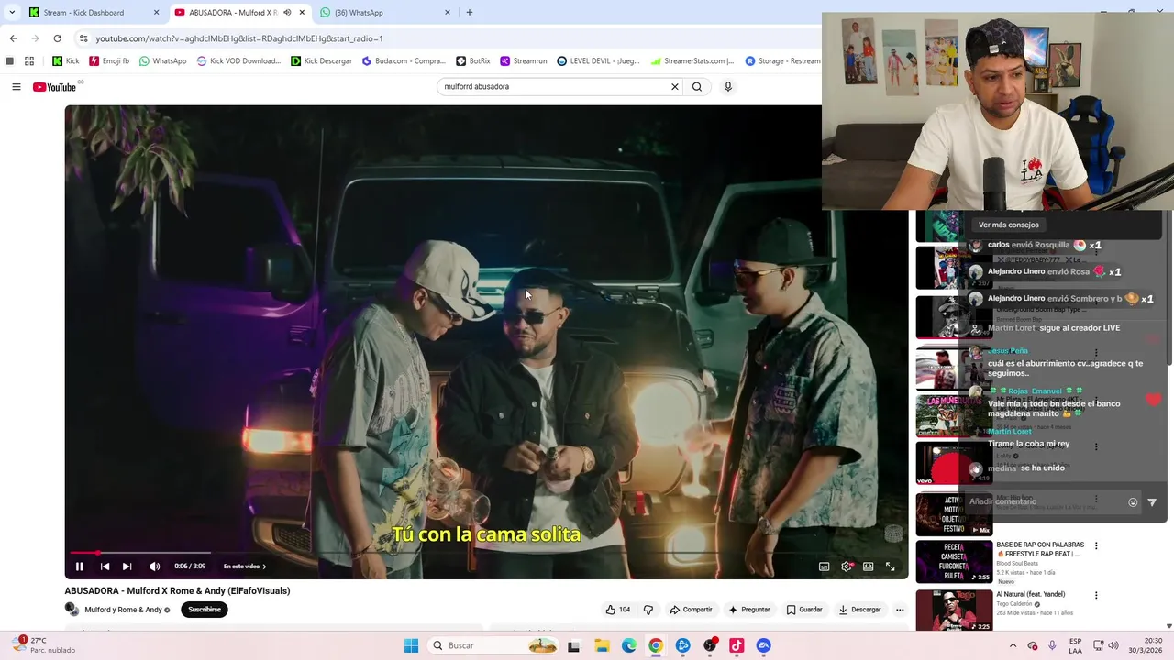Open the StreamerStats.com bookmark
The image size is (1174, 660).
pos(692,61)
